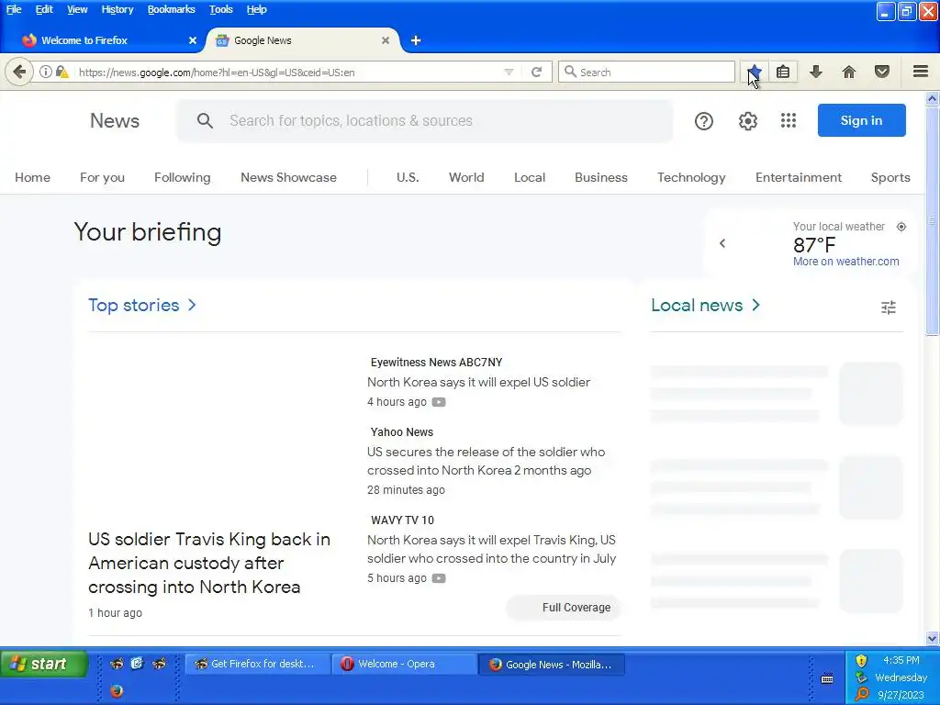Show bookmarks list icon
The height and width of the screenshot is (705, 940).
tap(783, 72)
